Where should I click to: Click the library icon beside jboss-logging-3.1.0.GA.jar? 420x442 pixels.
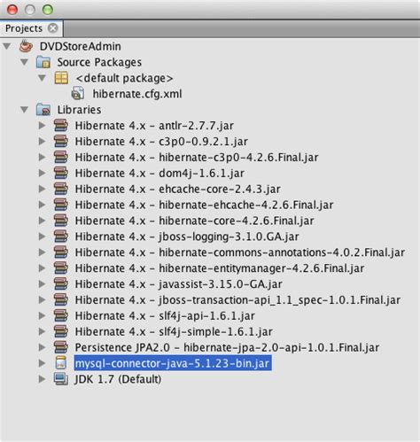pos(61,237)
